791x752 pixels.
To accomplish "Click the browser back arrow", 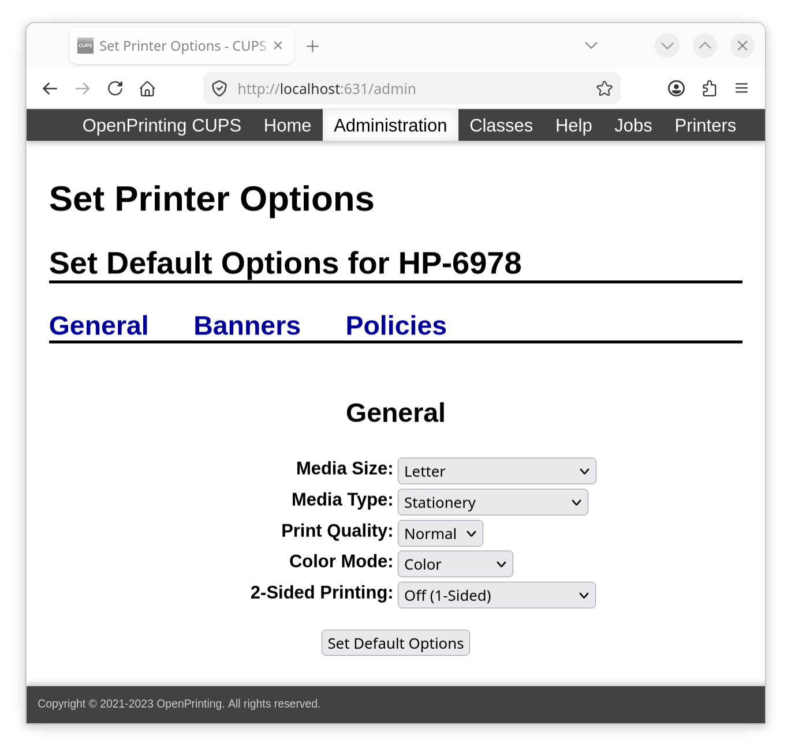I will [x=50, y=88].
